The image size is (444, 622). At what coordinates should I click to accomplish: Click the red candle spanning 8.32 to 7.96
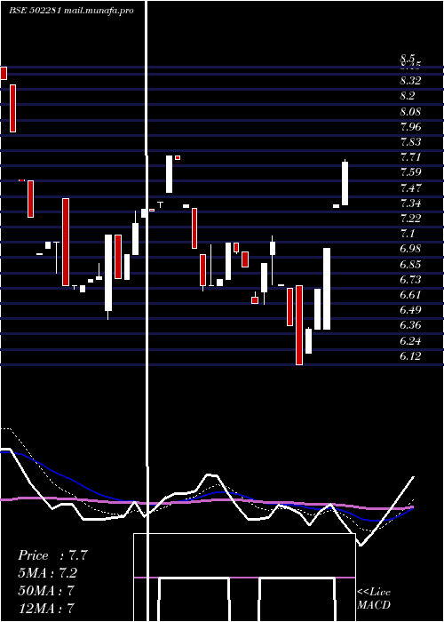click(x=12, y=108)
